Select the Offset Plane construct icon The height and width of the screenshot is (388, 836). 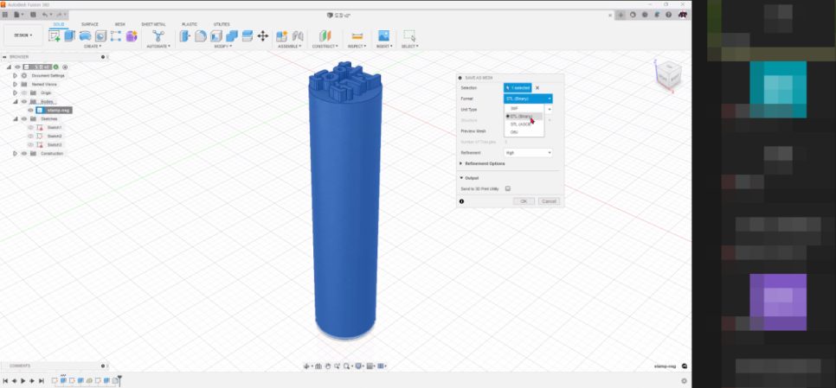325,35
